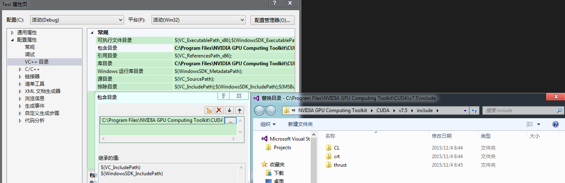Screen dimensions: 565x183
Task: Click $(VC_IncludePath) in inherited values
Action: pos(120,167)
